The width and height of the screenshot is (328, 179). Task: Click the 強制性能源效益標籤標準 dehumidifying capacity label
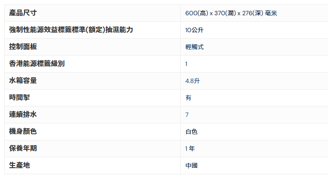(71, 30)
